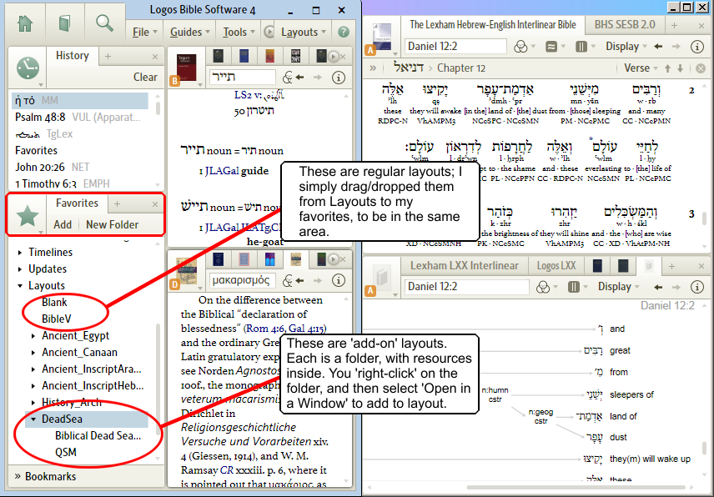
Task: Open info for Hebrew Interlinear panel
Action: [697, 47]
